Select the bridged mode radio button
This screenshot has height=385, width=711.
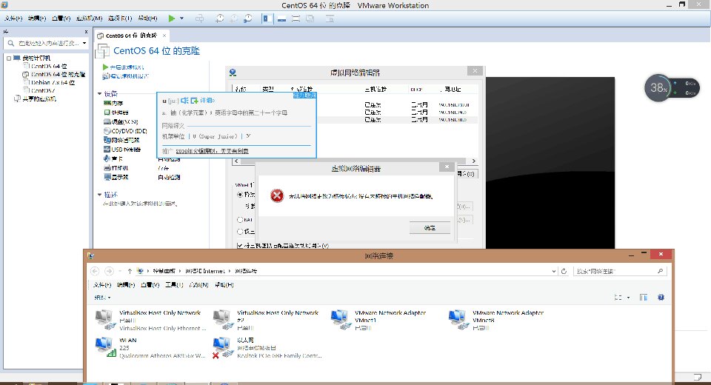coord(240,194)
